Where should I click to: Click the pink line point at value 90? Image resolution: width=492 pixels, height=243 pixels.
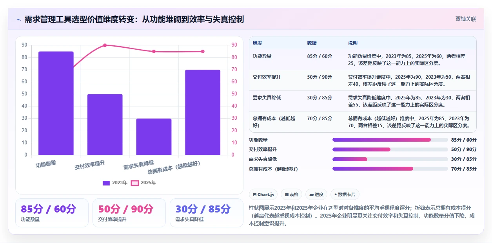(105, 45)
